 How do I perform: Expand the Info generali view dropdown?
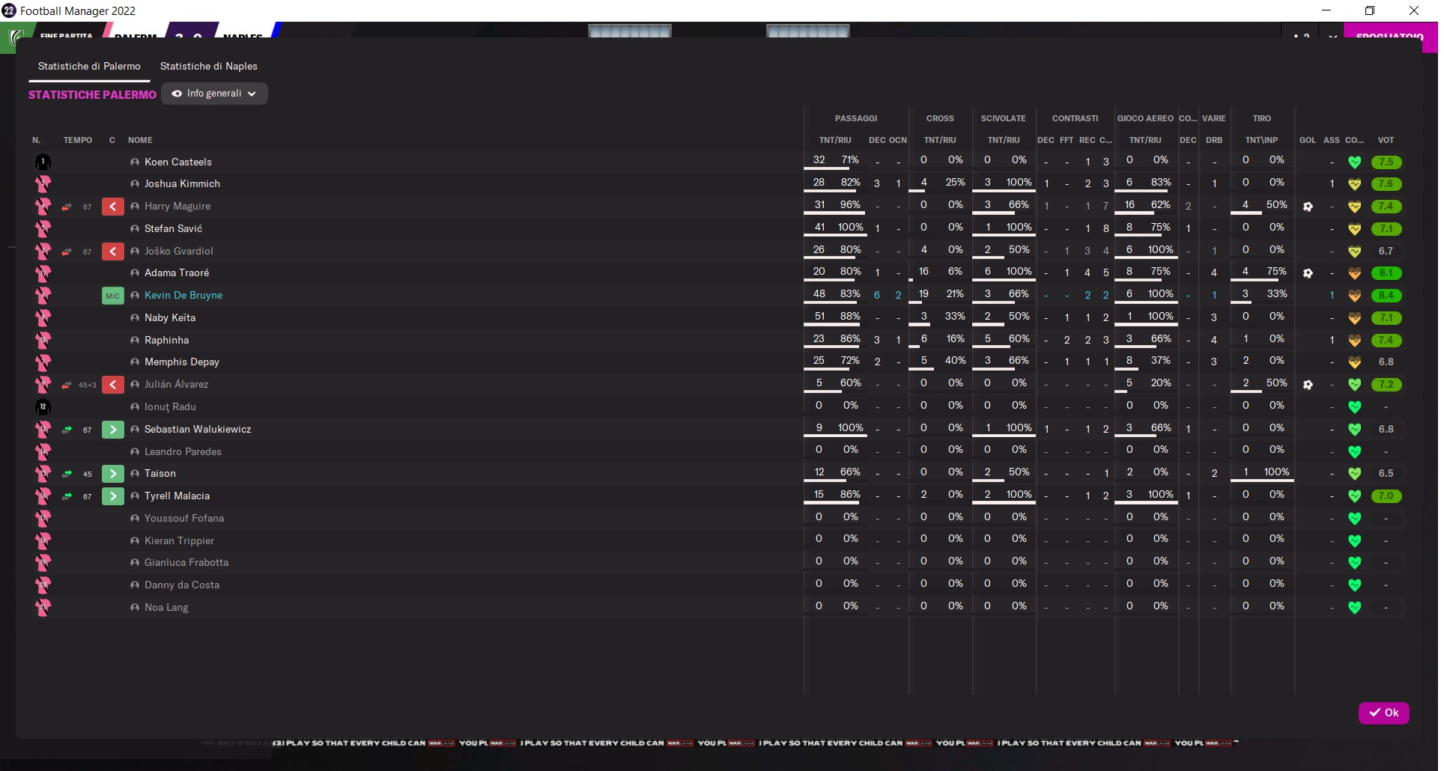coord(214,94)
